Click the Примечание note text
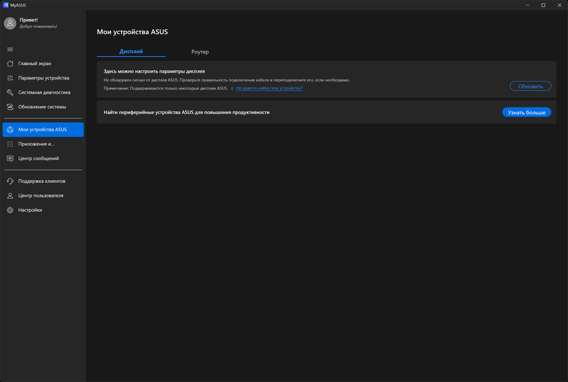This screenshot has width=568, height=382. [166, 88]
